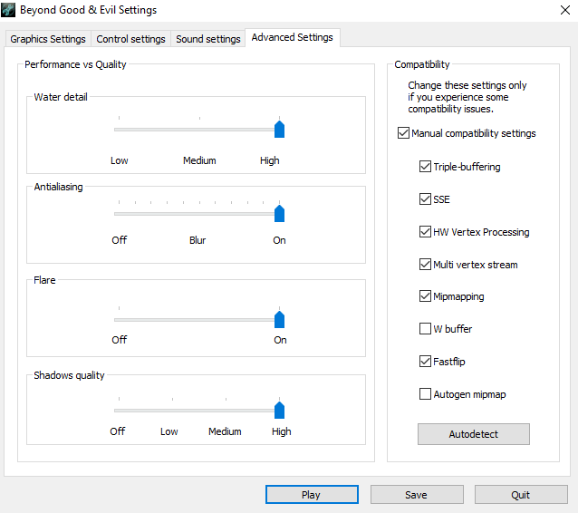Click the Shadows quality 'Low' label
Screen dimensions: 578x513
coord(169,431)
